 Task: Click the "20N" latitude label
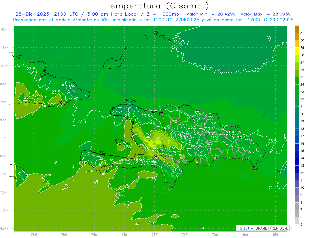coord(4,102)
